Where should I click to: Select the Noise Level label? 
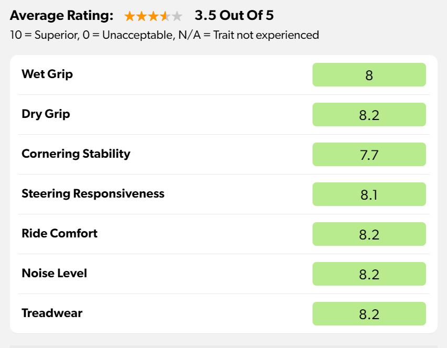click(54, 273)
